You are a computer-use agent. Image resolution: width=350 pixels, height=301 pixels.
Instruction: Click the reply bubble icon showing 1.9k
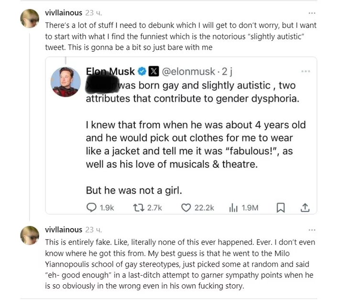[x=91, y=207]
